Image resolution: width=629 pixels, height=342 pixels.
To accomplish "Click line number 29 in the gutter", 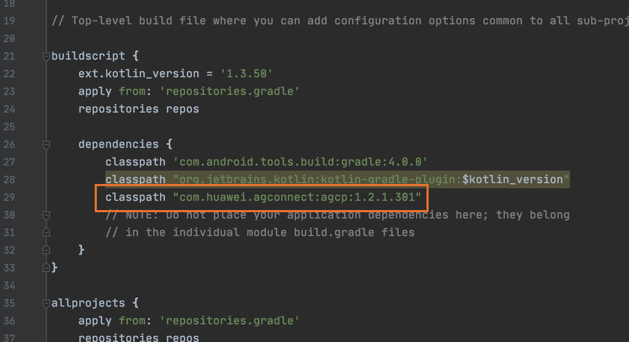I will 9,197.
